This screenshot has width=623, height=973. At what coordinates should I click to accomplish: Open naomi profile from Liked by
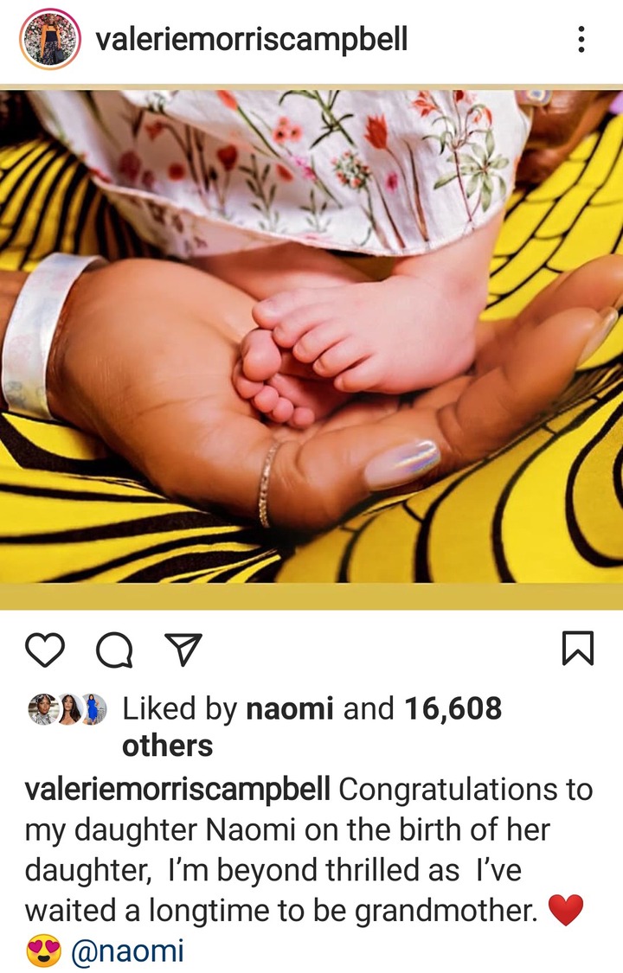pos(290,708)
